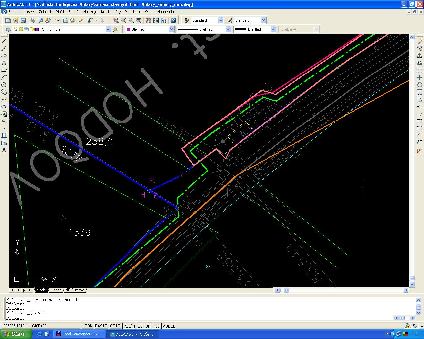This screenshot has height=339, width=424.
Task: Disable UCHOP object snap
Action: click(x=144, y=326)
